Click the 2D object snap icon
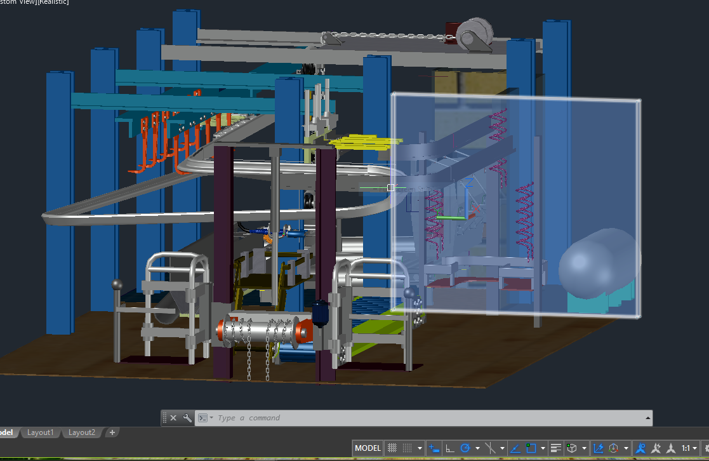Image resolution: width=709 pixels, height=461 pixels. coord(531,448)
